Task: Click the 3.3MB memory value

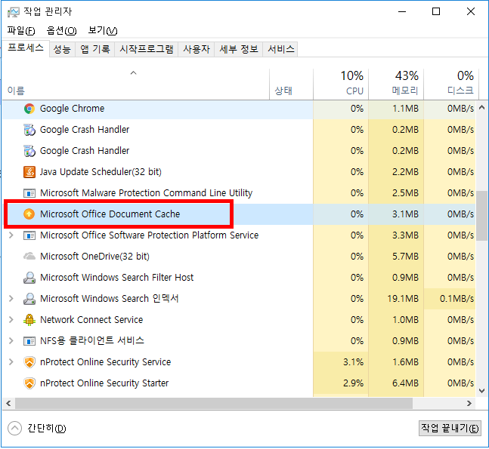Action: tap(405, 235)
